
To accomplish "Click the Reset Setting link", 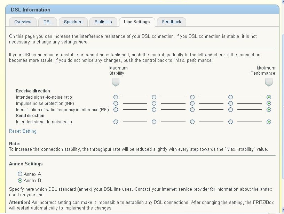I will 23,131.
